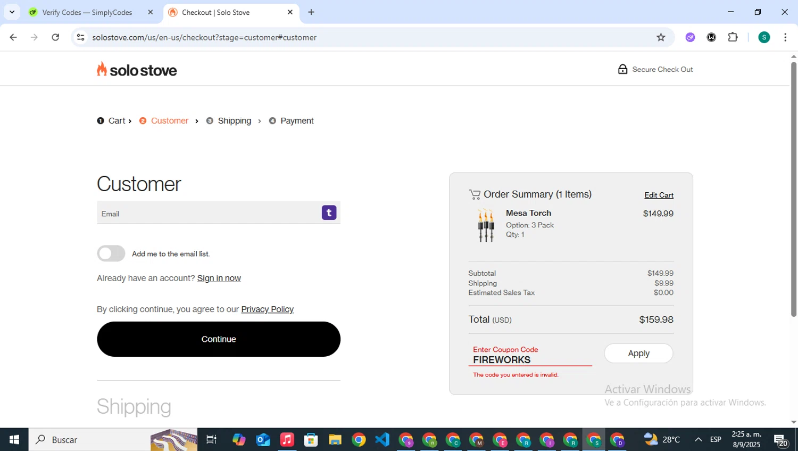Open the notification center icon
798x451 pixels.
(781, 440)
